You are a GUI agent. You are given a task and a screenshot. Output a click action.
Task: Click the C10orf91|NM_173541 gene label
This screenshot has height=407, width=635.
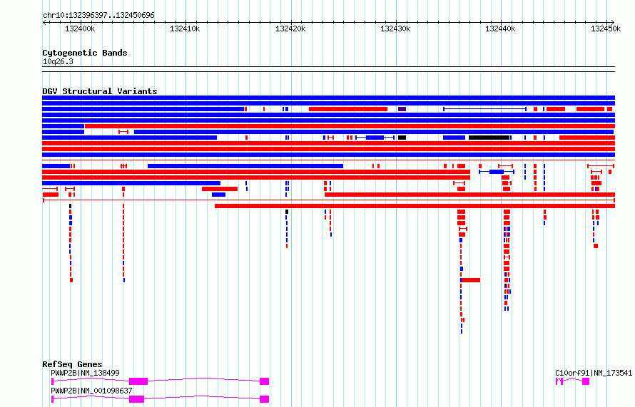594,373
